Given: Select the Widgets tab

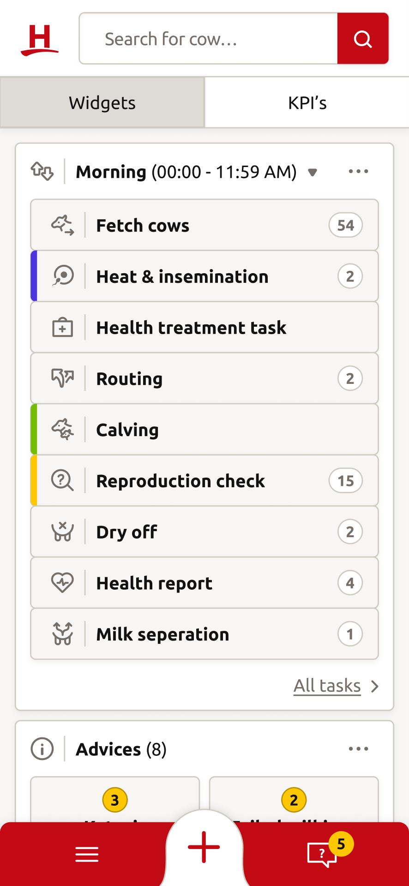Looking at the screenshot, I should click(x=102, y=102).
